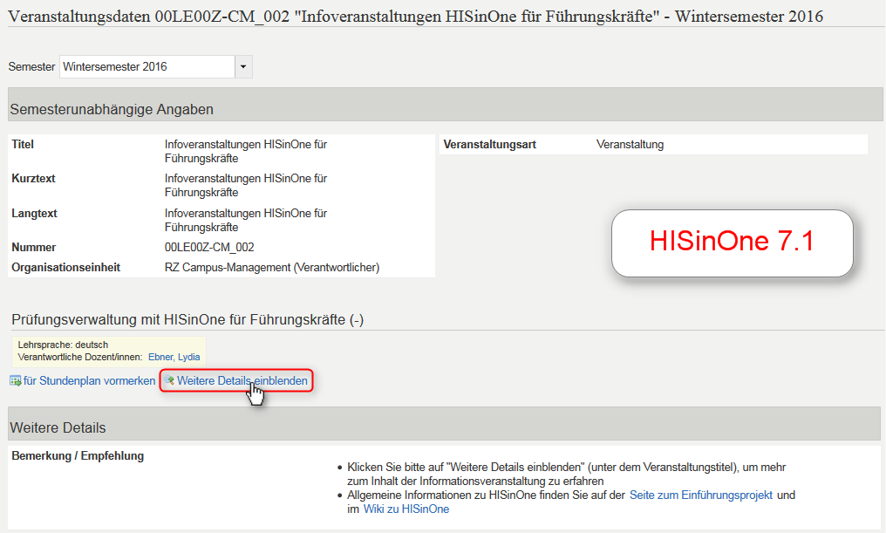Screen dimensions: 886x533
Task: Click the 'Kurztext' row label
Action: click(33, 179)
